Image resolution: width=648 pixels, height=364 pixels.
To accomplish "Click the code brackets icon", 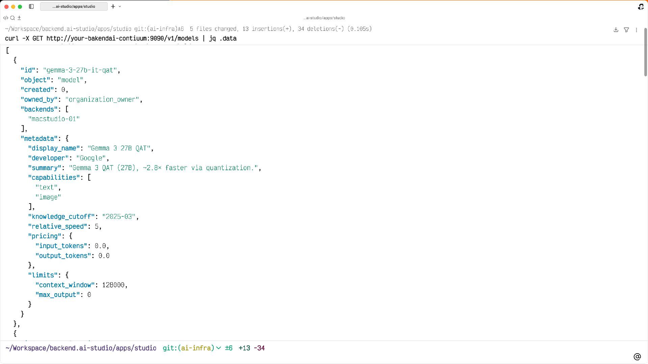I will click(x=6, y=18).
